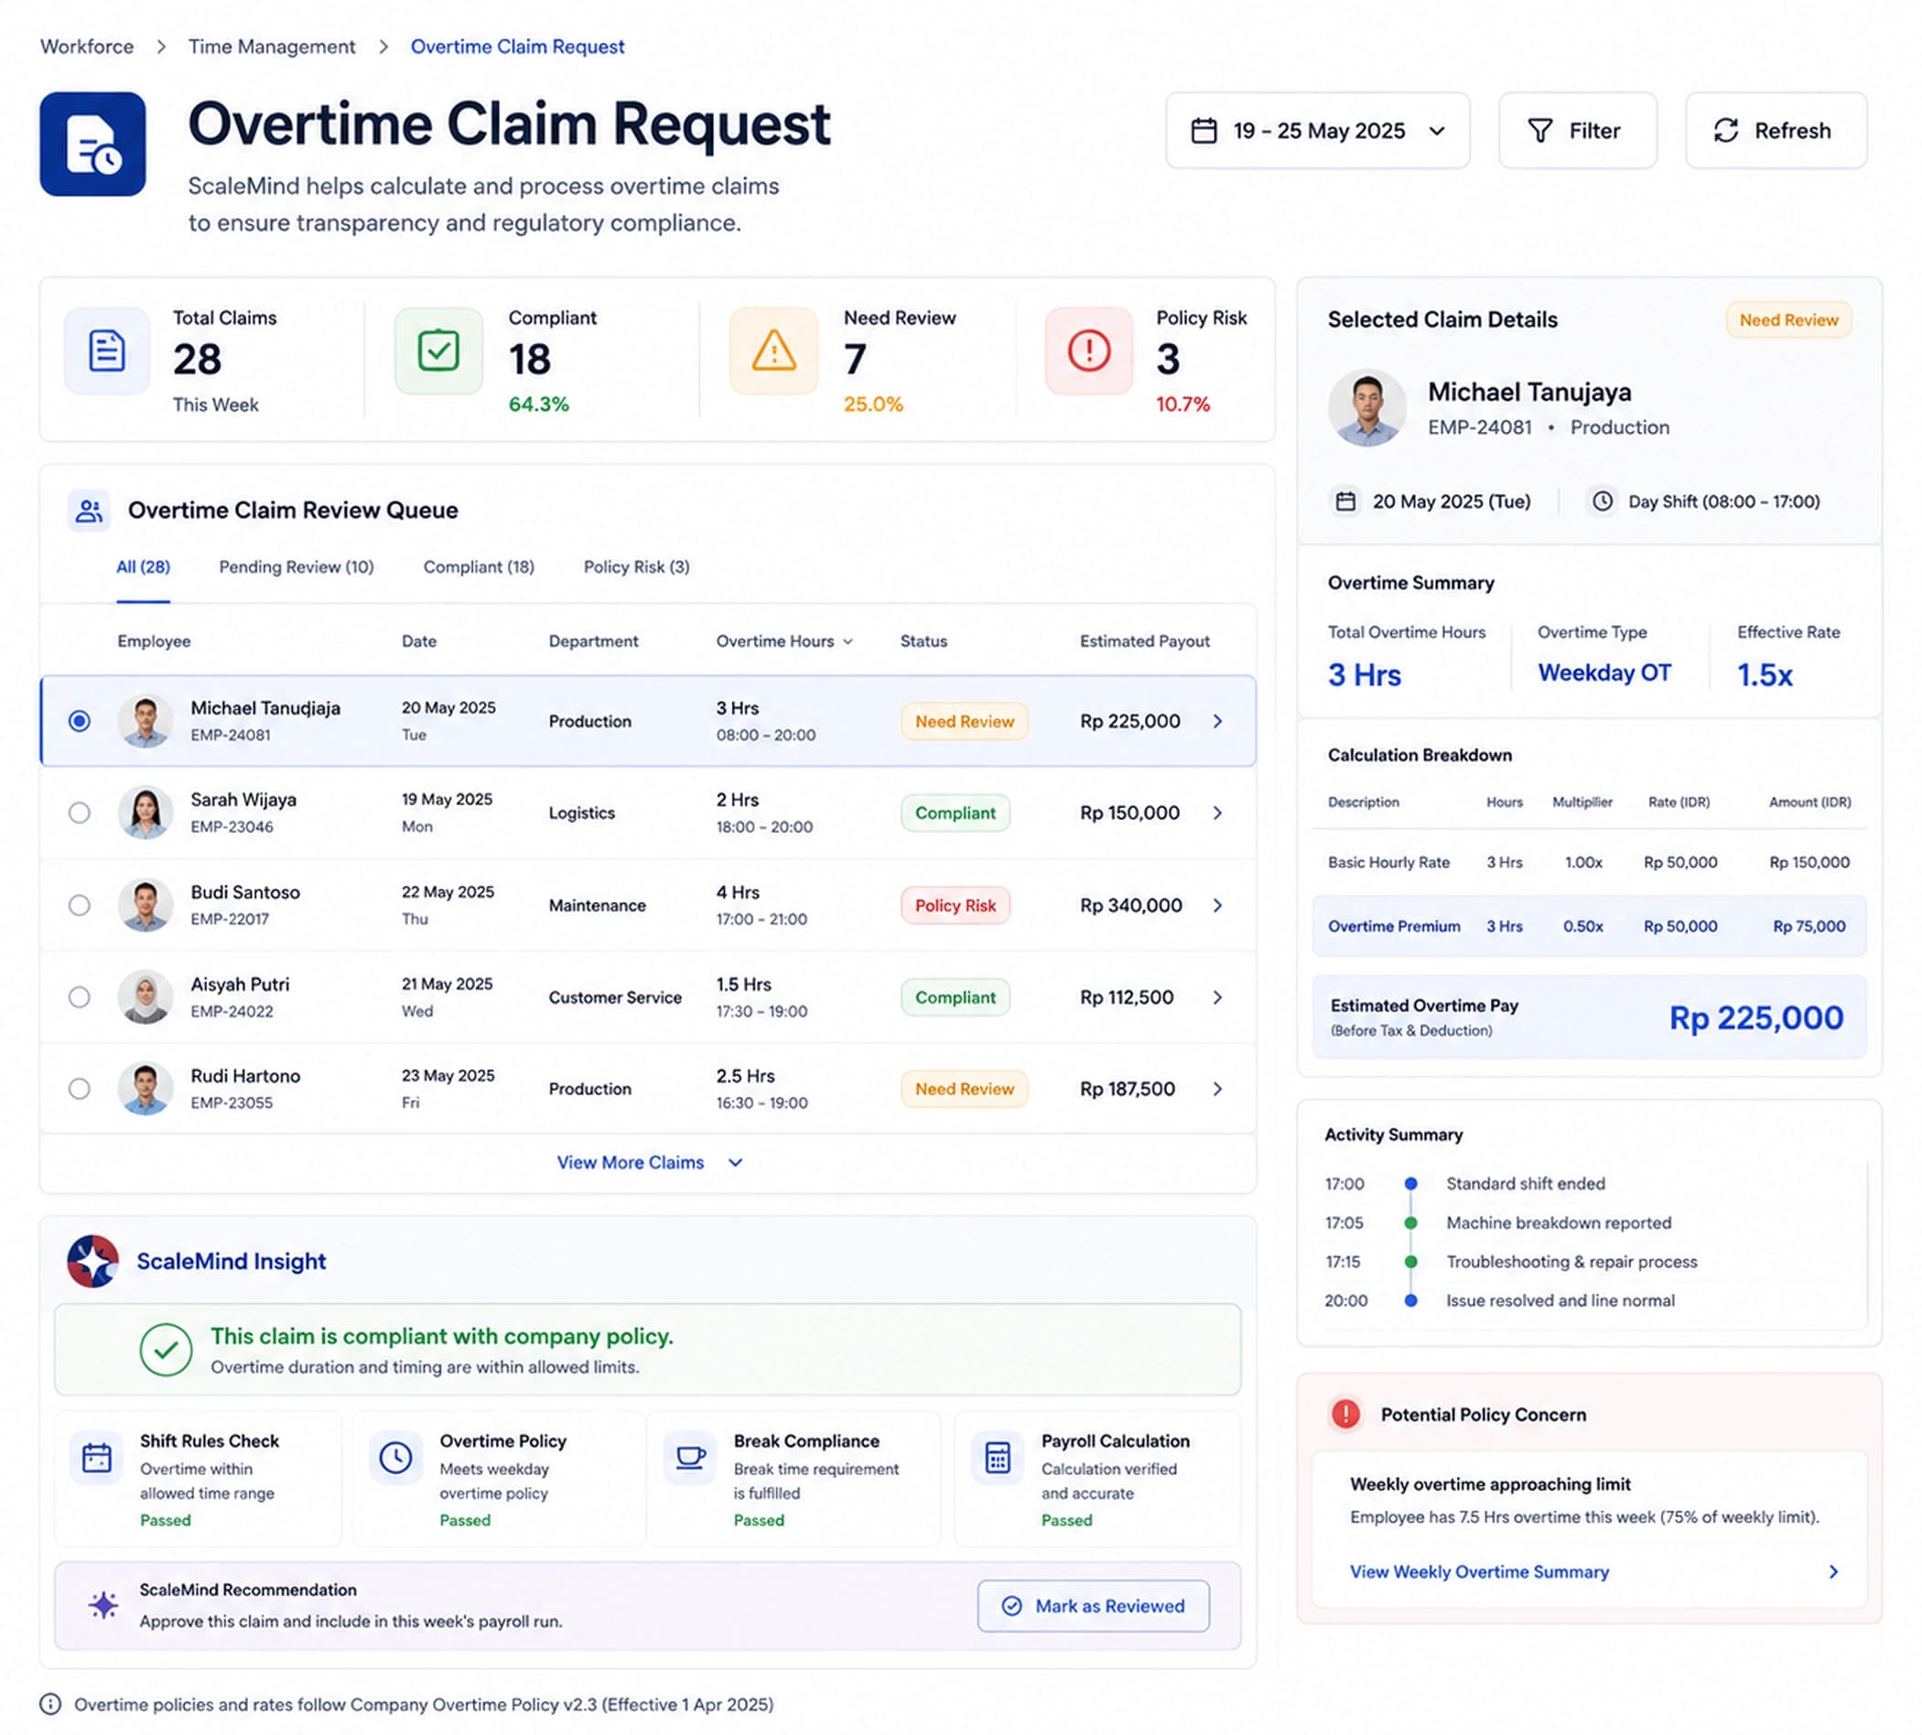1922x1735 pixels.
Task: Click the Day Shift clock icon
Action: [x=1603, y=501]
